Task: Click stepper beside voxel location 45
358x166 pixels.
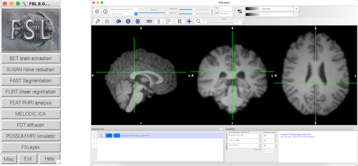Action: [x=276, y=136]
